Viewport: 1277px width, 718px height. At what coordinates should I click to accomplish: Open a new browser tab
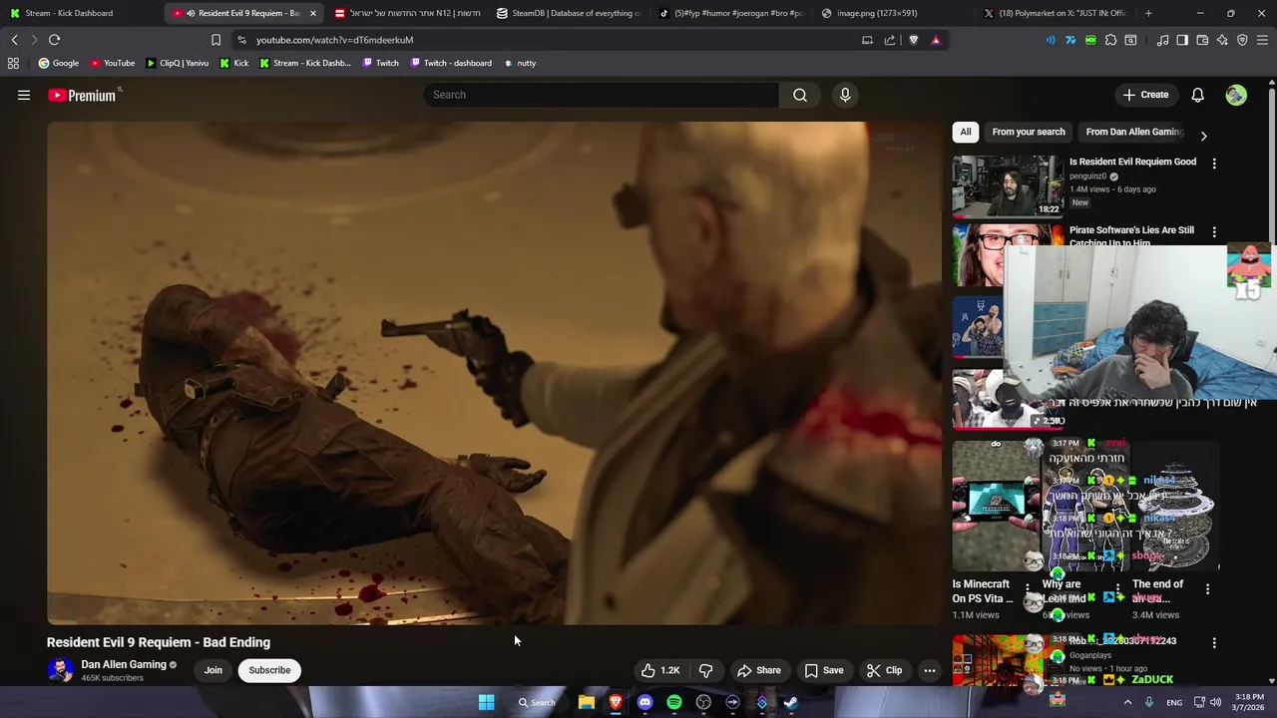tap(1148, 13)
